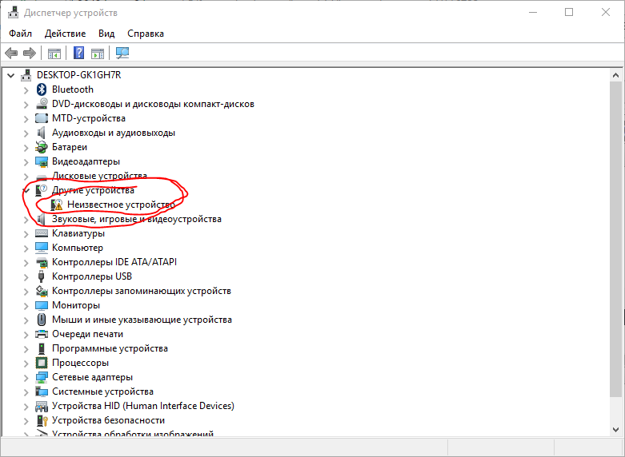This screenshot has height=457, width=625.
Task: Open the Вид menu
Action: tap(106, 34)
